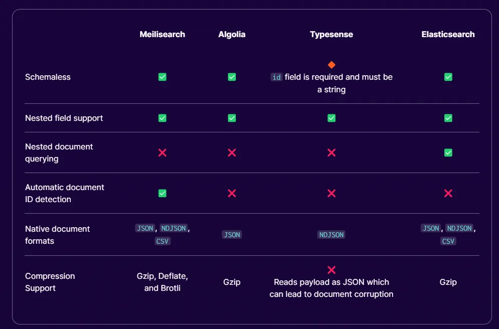Select the Meilisearch column header
Image resolution: width=499 pixels, height=329 pixels.
[x=162, y=35]
